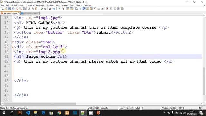
Task: Click the UTF-8 encoding status field
Action: coord(182,108)
